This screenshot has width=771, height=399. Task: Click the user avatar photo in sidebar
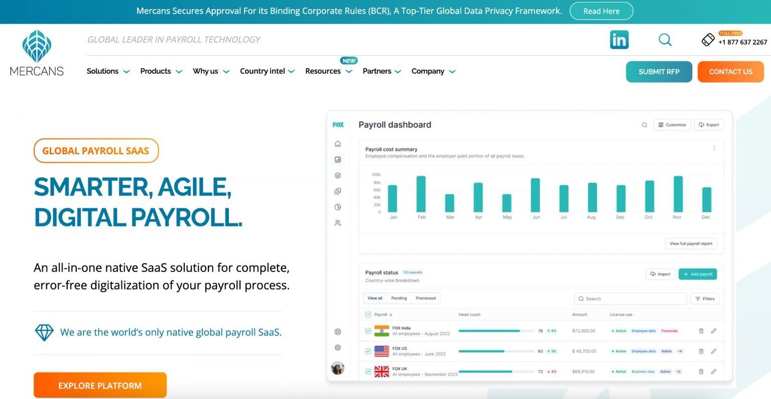pyautogui.click(x=338, y=368)
